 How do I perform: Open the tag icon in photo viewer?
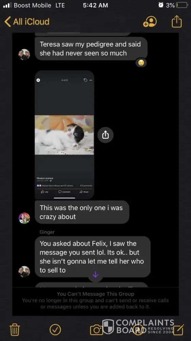click(x=85, y=80)
